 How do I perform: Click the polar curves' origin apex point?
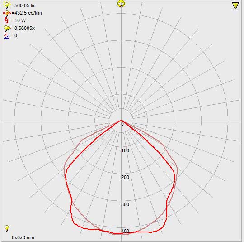click(x=121, y=121)
